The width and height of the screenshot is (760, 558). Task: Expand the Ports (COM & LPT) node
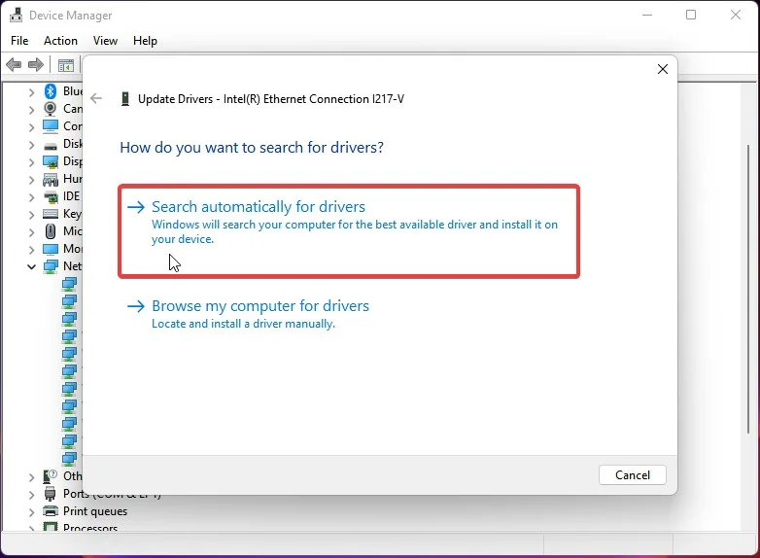(x=31, y=495)
